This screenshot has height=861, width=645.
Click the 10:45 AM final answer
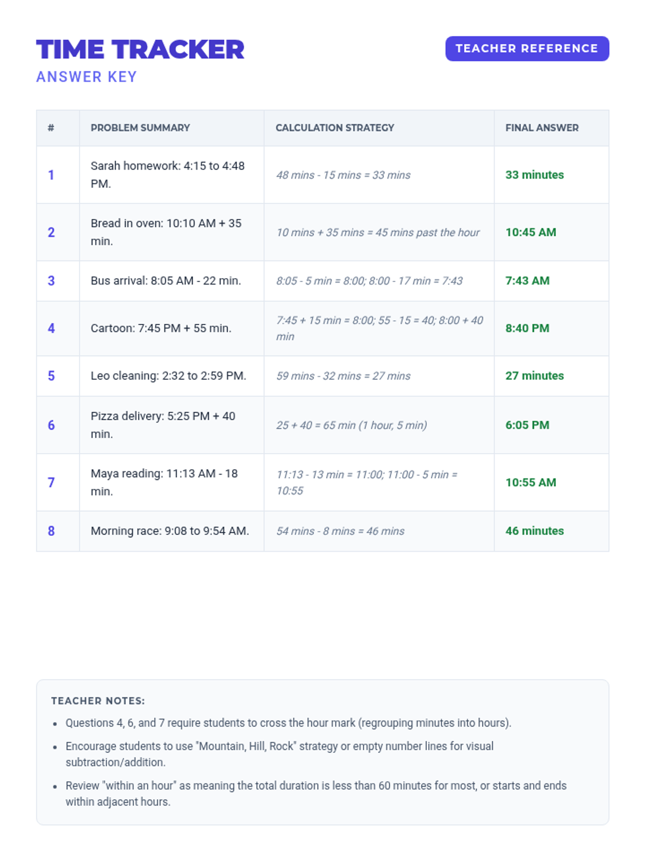coord(531,232)
